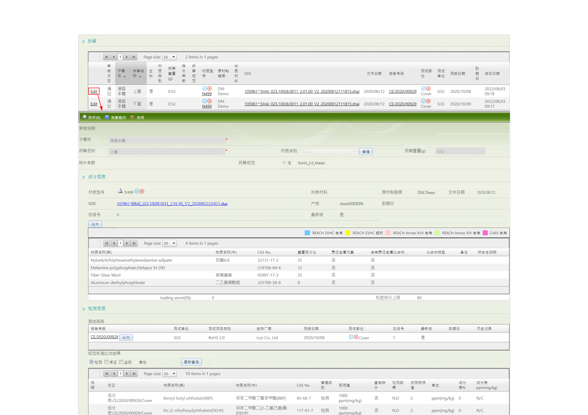This screenshot has height=415, width=588.
Task: Edit the 上蓋 row
Action: click(94, 91)
